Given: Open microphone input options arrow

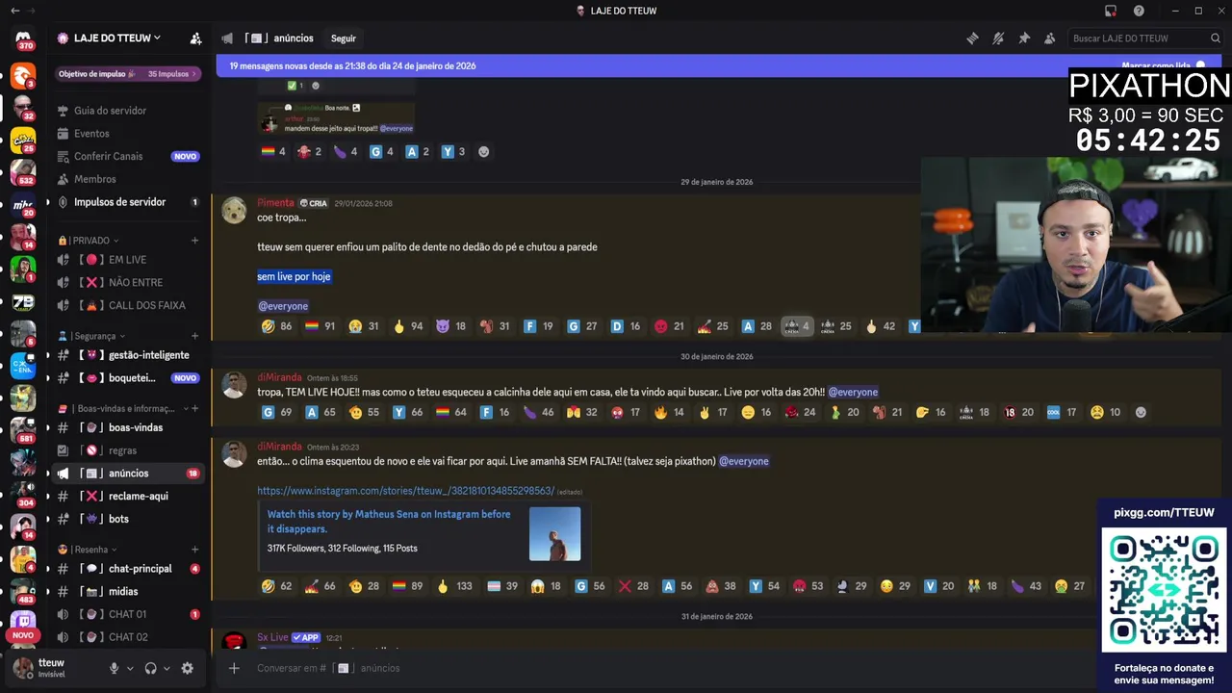Looking at the screenshot, I should [130, 668].
